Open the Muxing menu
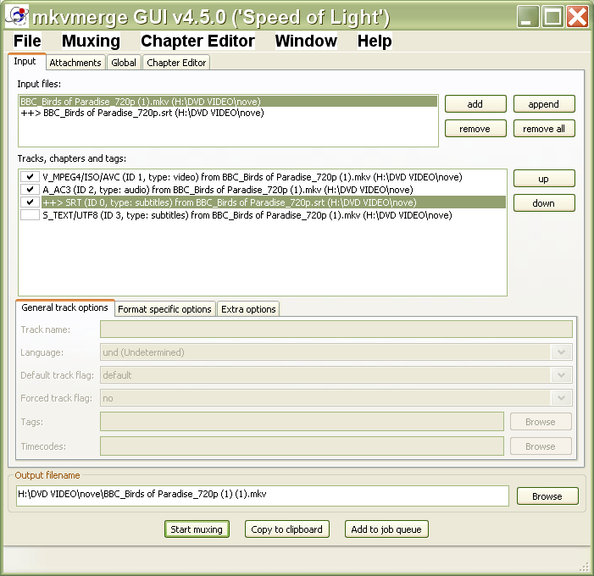Screen dimensions: 594x576 pos(91,41)
